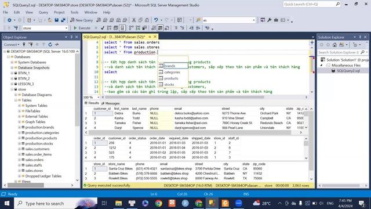The width and height of the screenshot is (371, 209).
Task: Click the customers results horizontal scrollbar
Action: pyautogui.click(x=190, y=133)
